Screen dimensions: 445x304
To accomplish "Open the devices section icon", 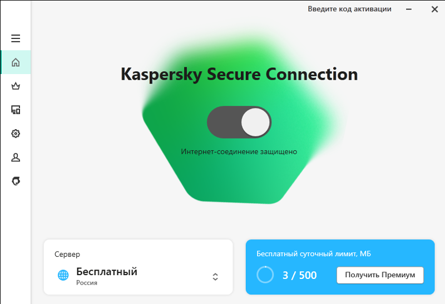I will click(16, 110).
